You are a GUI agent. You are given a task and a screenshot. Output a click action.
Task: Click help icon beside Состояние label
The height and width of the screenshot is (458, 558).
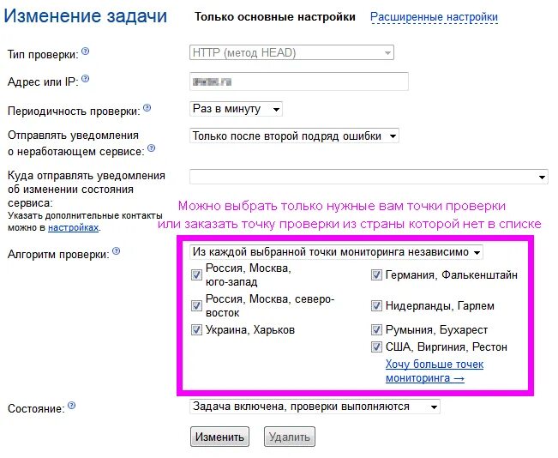(71, 406)
